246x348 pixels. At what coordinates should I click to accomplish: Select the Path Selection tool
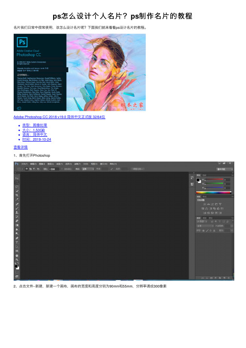pos(17,246)
